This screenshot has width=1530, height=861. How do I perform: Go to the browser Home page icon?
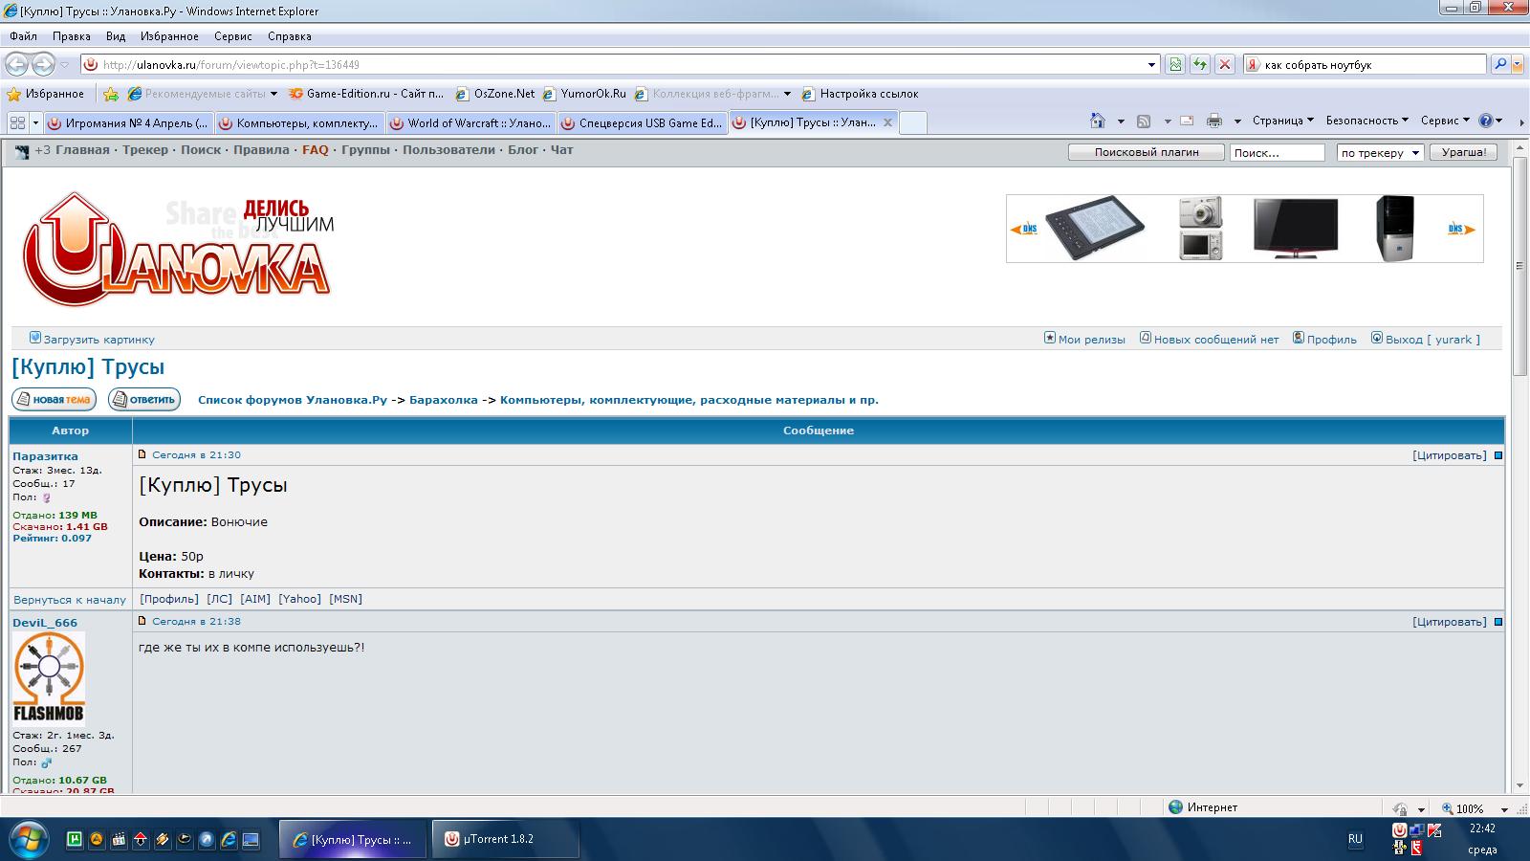[x=1098, y=121]
